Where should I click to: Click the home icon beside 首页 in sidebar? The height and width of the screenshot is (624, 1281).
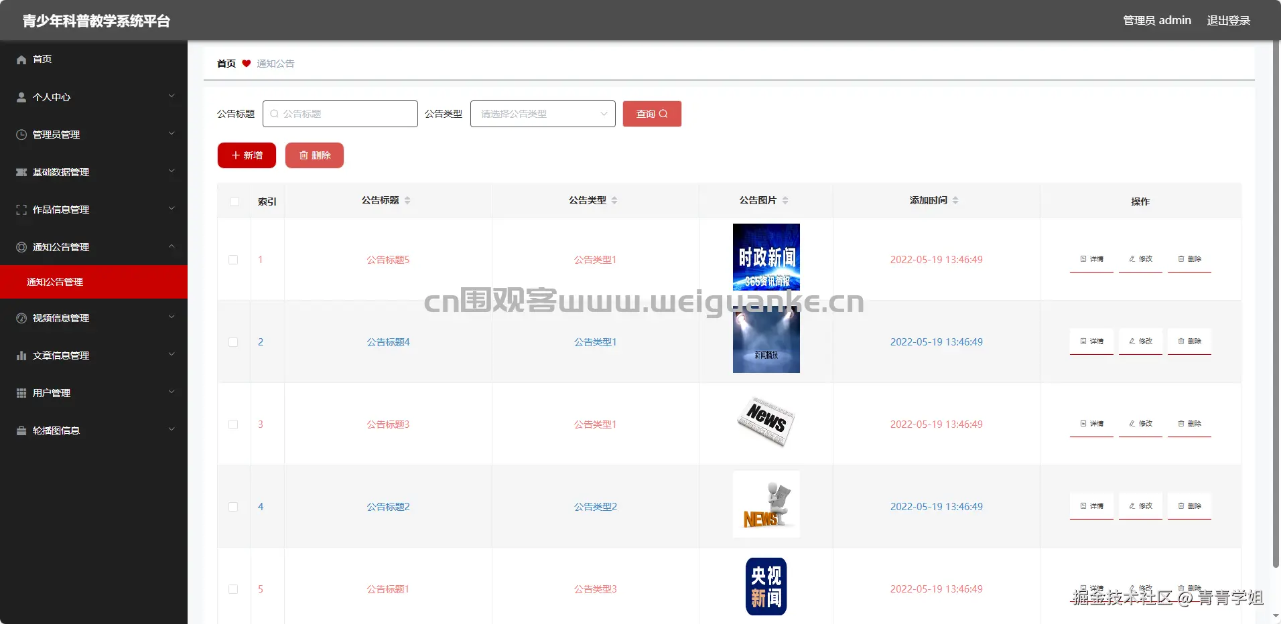(x=21, y=60)
